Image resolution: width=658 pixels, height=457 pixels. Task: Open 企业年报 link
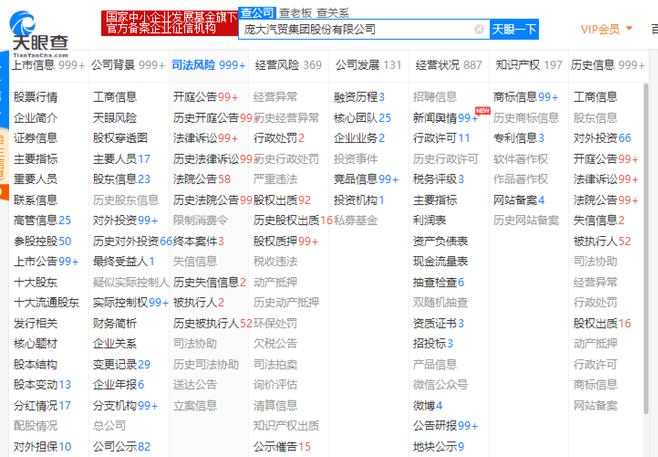119,385
